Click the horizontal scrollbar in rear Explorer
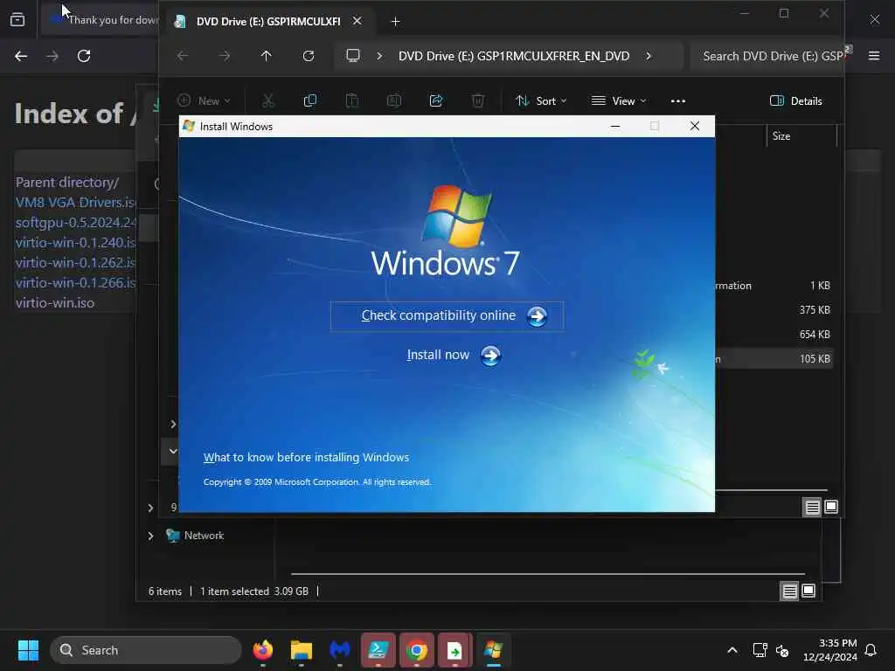 coord(548,574)
